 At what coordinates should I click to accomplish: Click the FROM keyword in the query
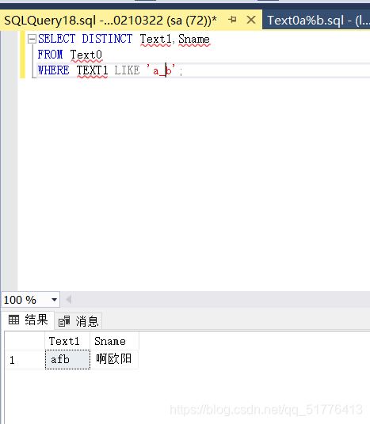(x=51, y=55)
